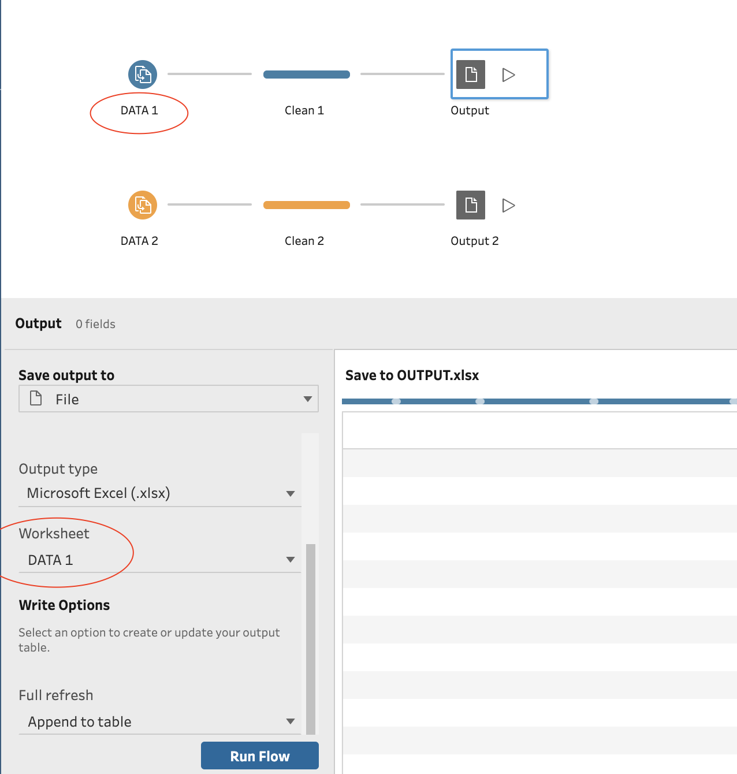Viewport: 737px width, 774px height.
Task: Click the empty data preview grid
Action: coord(537,578)
